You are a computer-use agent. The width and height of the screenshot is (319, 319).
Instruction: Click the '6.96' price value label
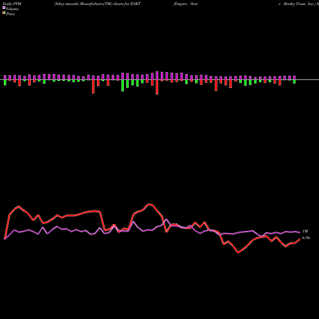pos(306,238)
